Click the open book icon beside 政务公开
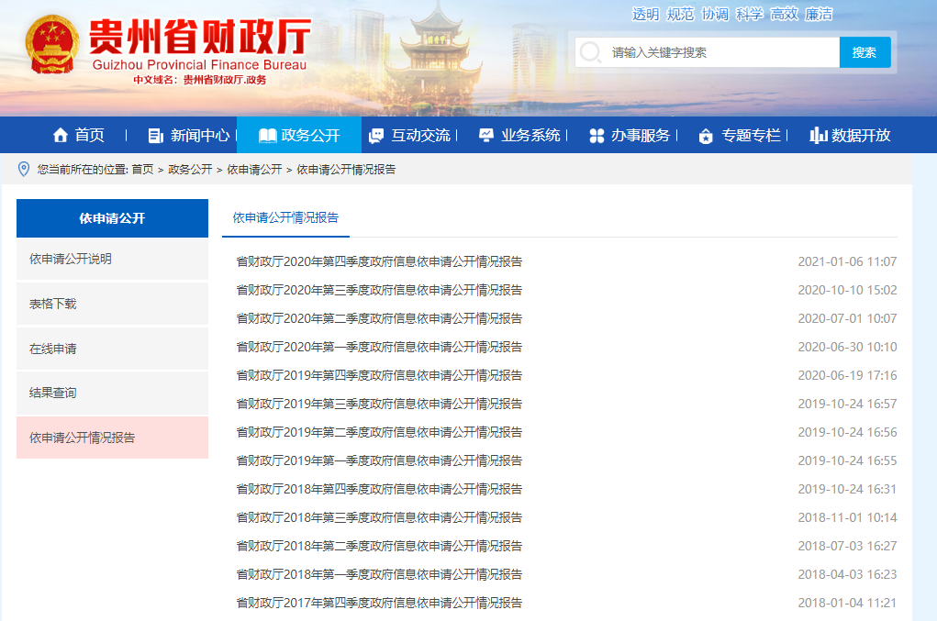 pyautogui.click(x=267, y=136)
